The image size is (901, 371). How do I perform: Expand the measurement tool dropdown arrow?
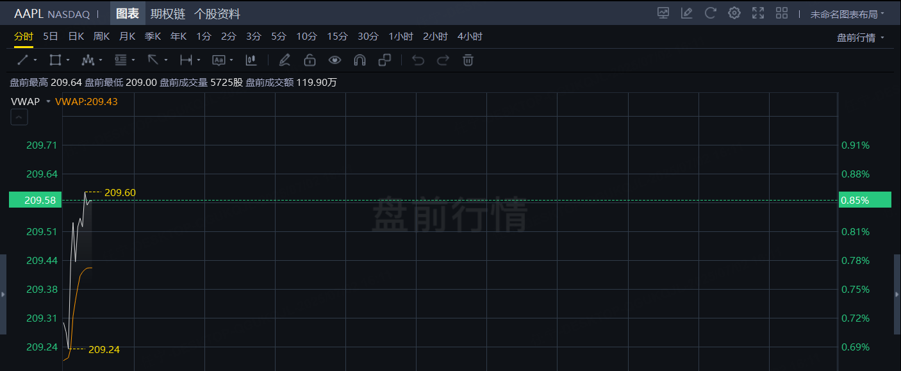(x=199, y=60)
